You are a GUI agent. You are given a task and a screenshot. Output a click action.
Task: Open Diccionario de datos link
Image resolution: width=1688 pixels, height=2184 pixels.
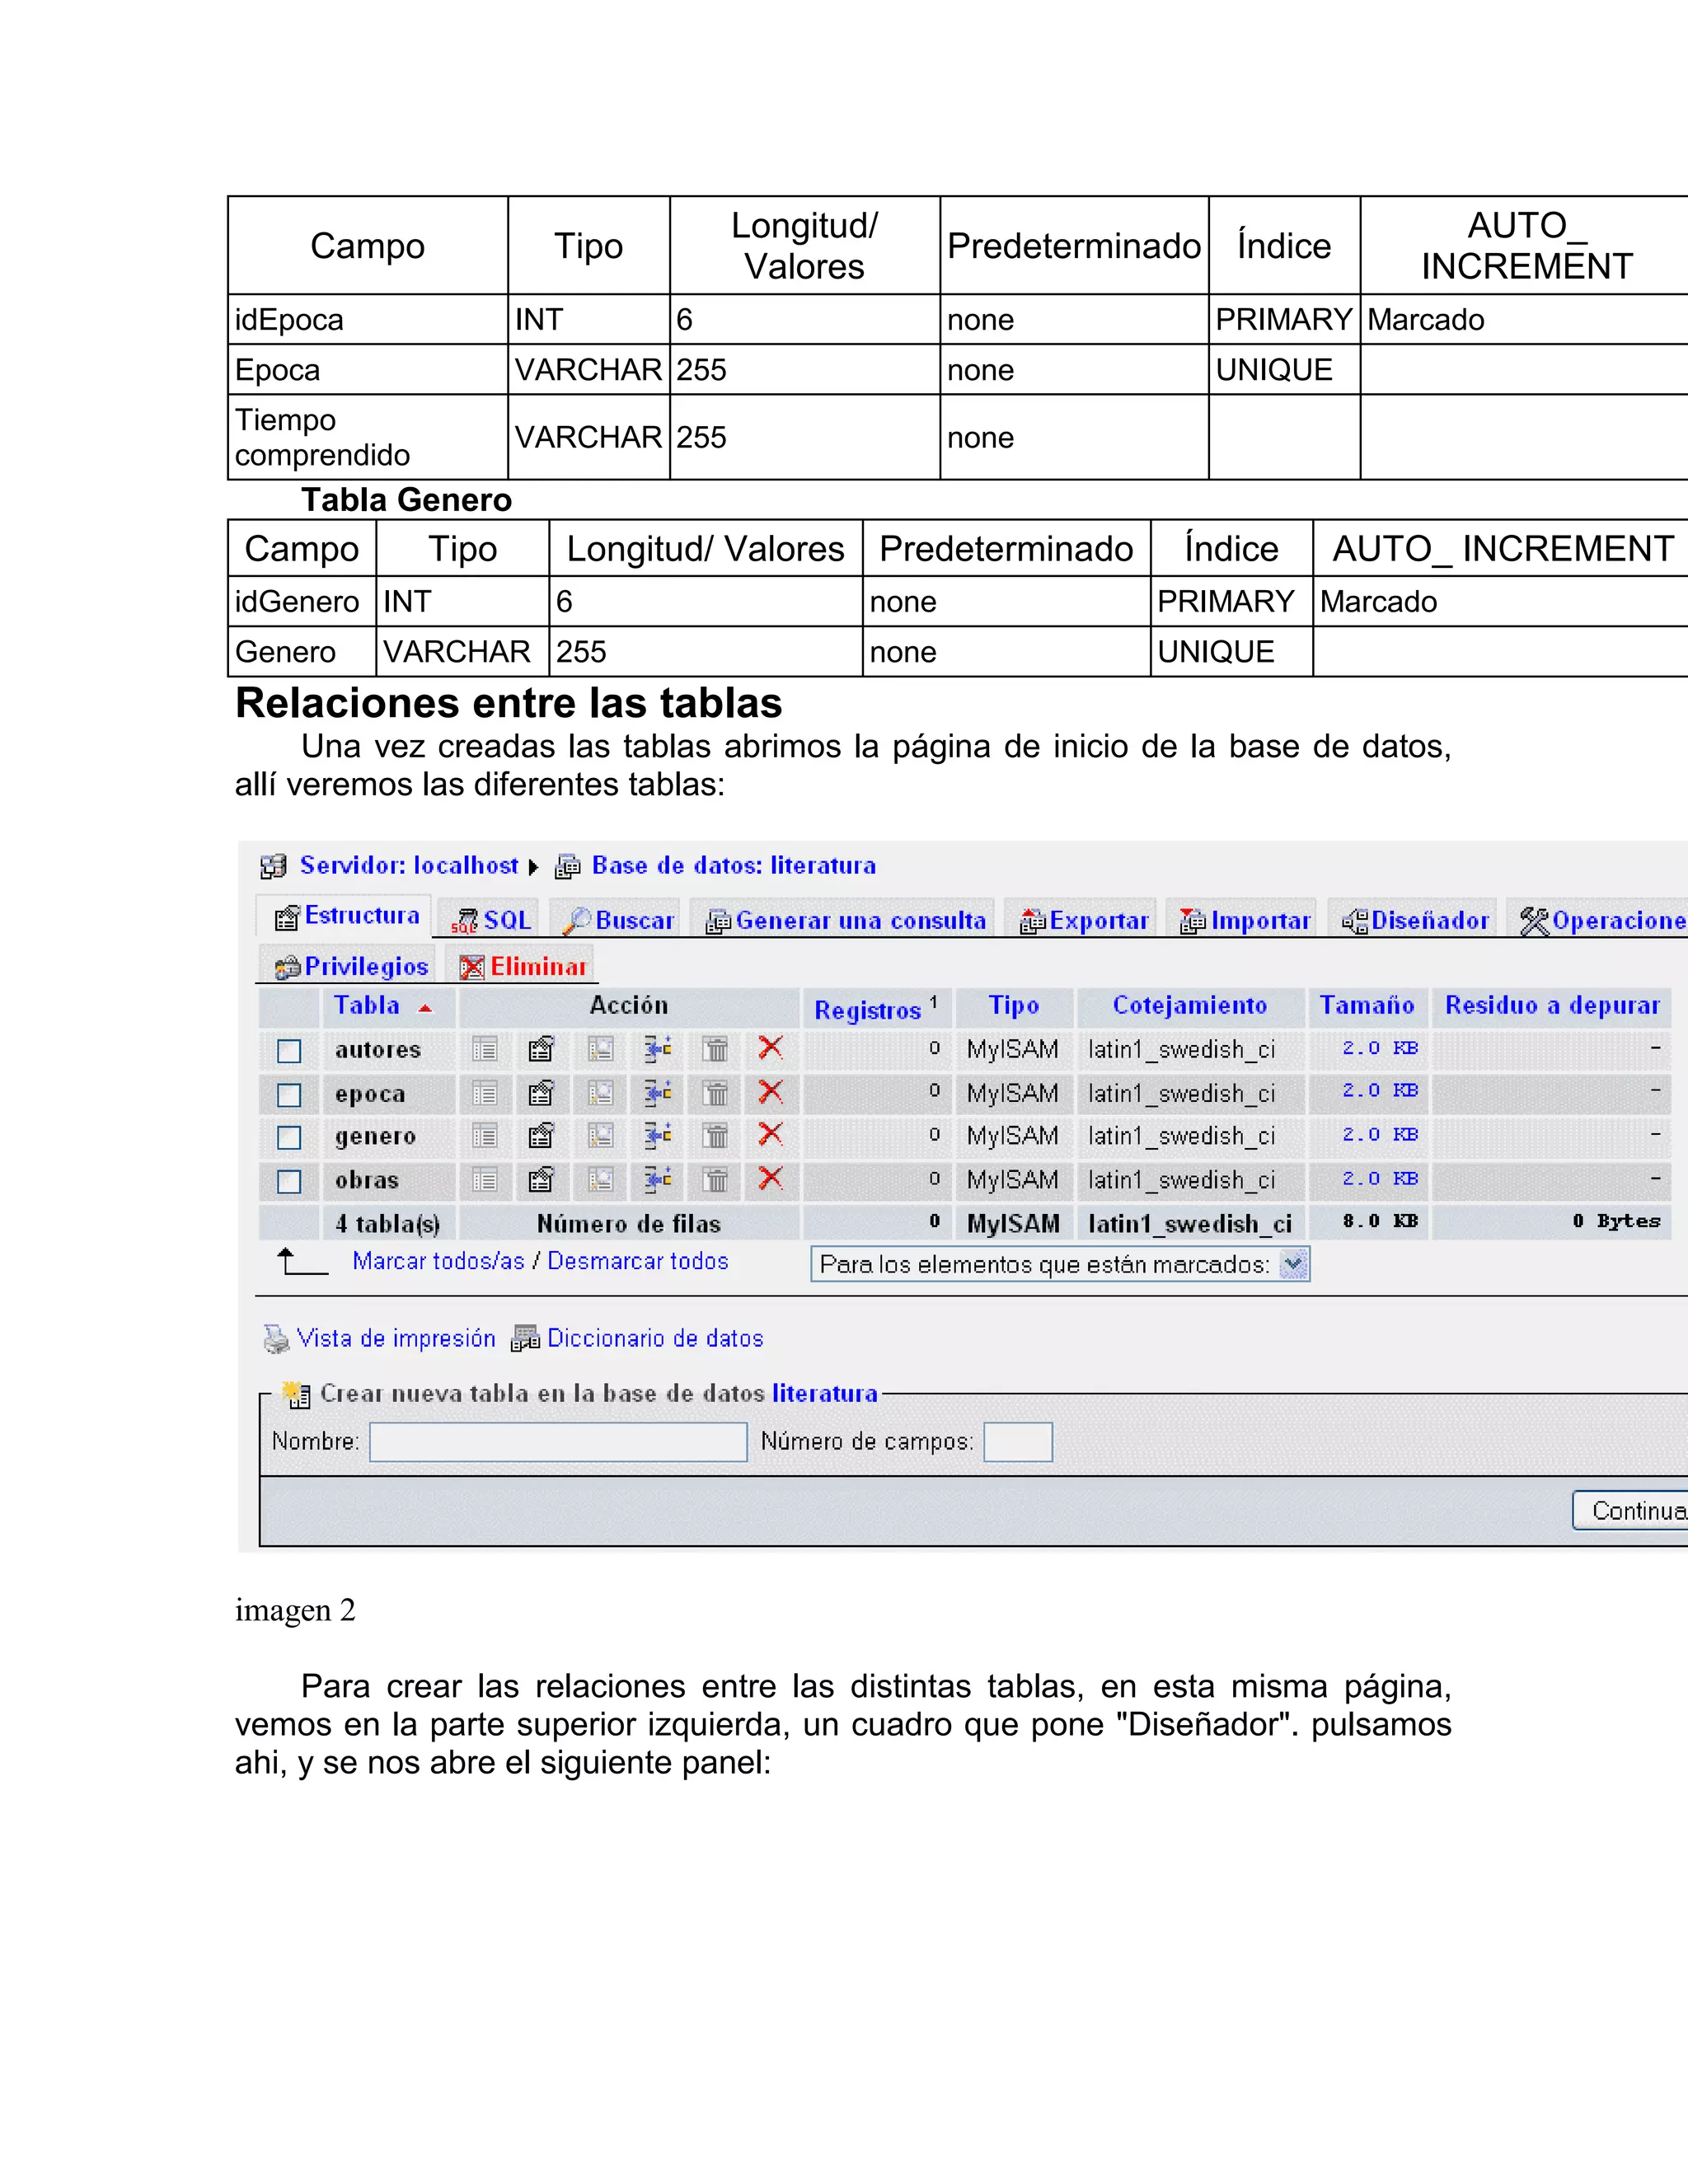click(x=655, y=1338)
